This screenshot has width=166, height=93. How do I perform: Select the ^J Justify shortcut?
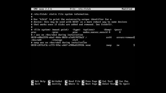54,84
